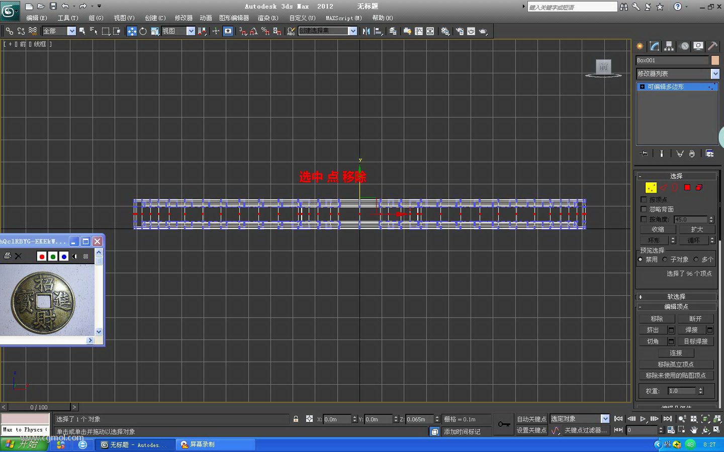Open the 渲染(R) menu
Screen dimensions: 724x452
(x=268, y=18)
